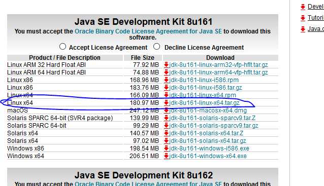
Task: Click download icon beside jdk-8u161-windows-i586.exe
Action: click(x=166, y=148)
